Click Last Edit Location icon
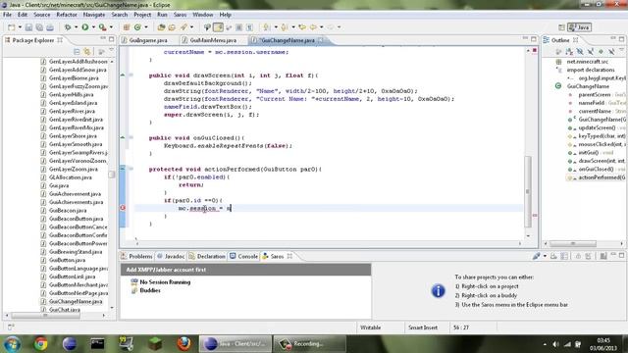Viewport: 628px width, 353px height. 302,27
